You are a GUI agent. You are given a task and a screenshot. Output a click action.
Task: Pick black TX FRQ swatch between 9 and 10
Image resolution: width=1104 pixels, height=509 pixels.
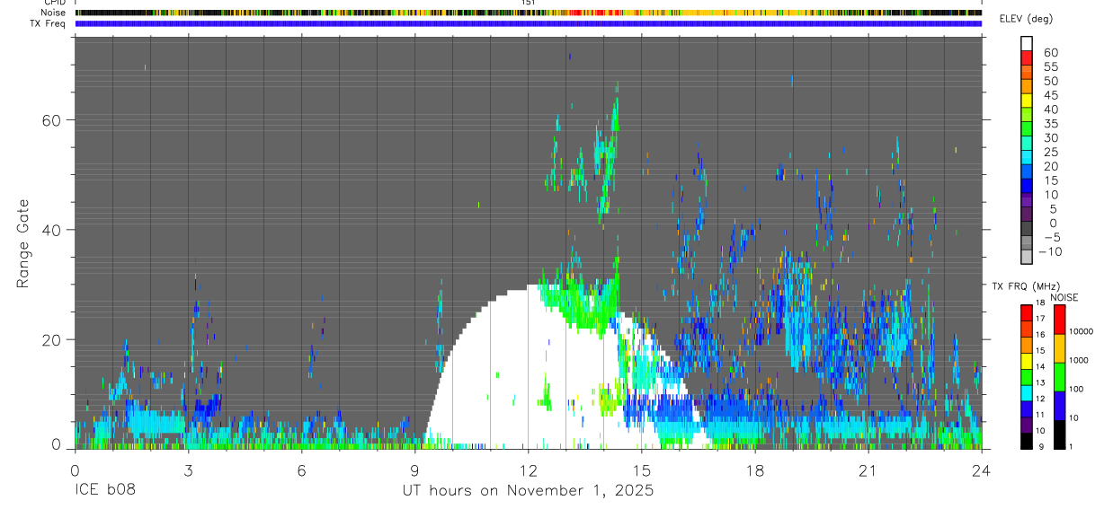(x=1027, y=441)
